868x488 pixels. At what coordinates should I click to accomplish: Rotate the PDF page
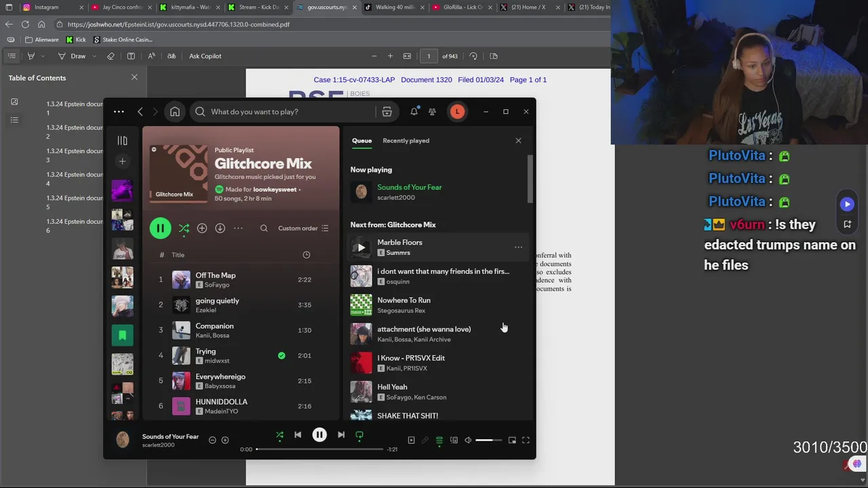[x=473, y=56]
